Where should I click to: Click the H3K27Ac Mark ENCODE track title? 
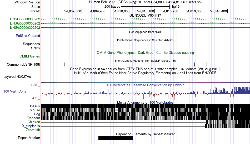click(145, 73)
